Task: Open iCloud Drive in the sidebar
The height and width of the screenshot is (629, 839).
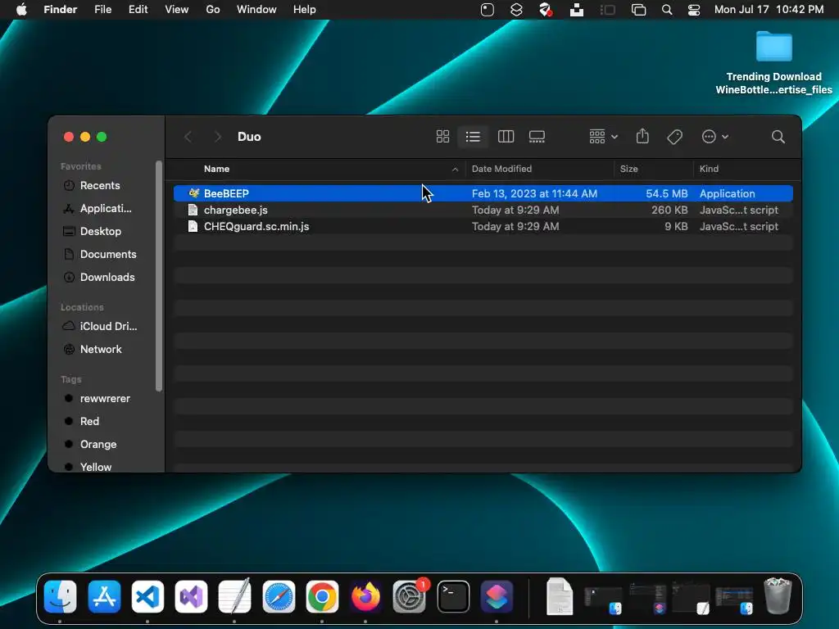Action: (x=100, y=326)
